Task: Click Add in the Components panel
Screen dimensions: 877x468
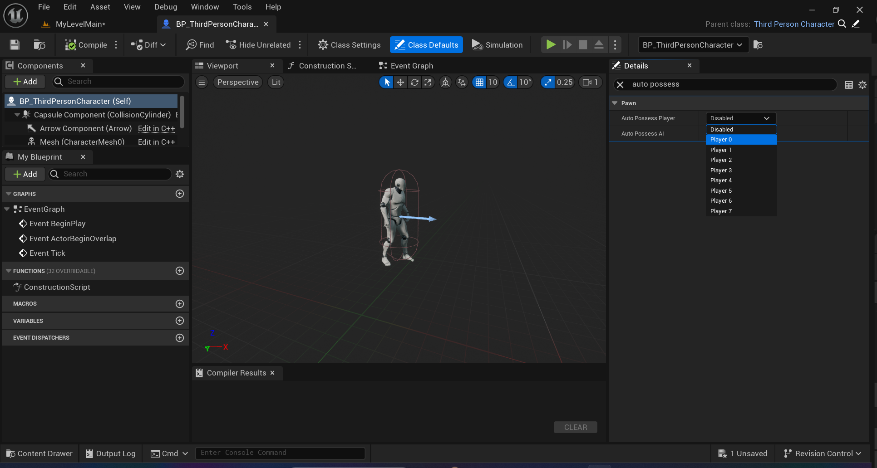Action: (x=25, y=82)
